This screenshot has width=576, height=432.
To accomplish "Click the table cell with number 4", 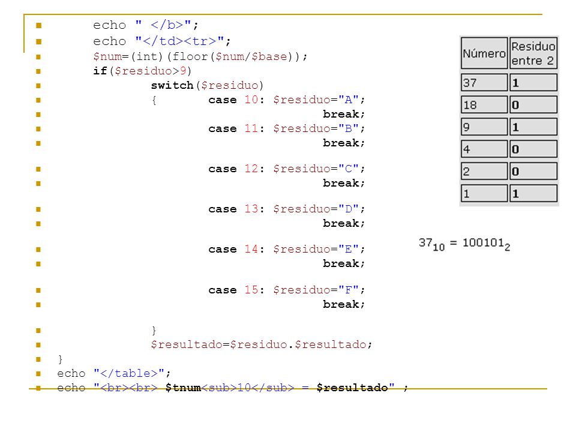I will (484, 149).
